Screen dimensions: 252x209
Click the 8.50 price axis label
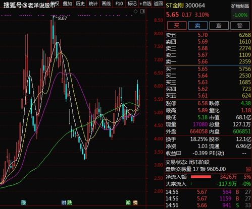tap(159, 20)
